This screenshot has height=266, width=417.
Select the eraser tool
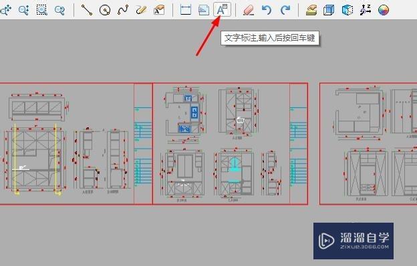(x=249, y=10)
